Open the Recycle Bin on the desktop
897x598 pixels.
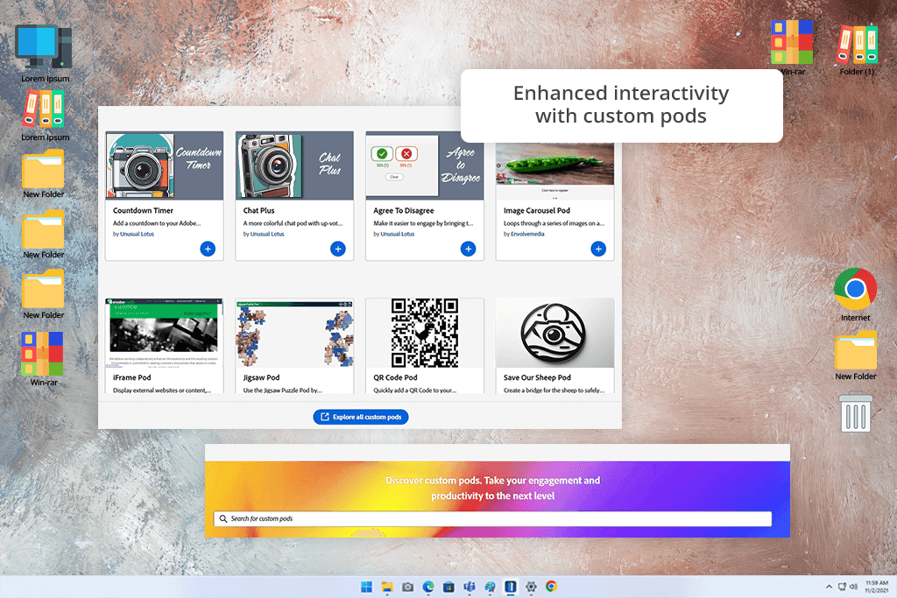(x=855, y=412)
